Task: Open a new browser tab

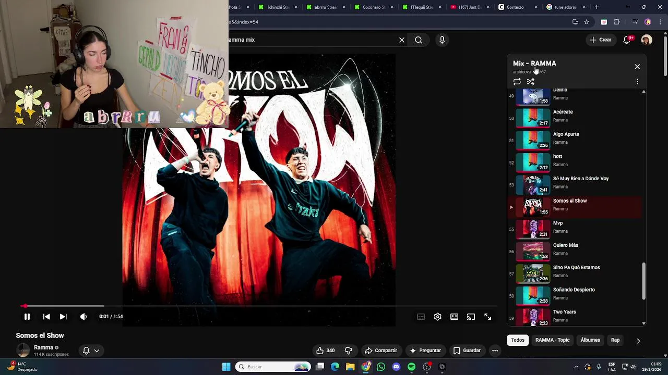Action: (x=597, y=7)
